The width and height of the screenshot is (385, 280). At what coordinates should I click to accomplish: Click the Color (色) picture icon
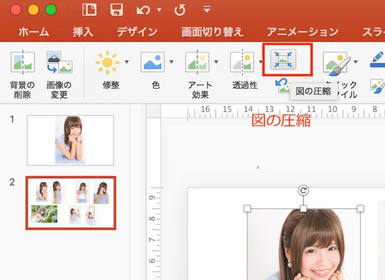[152, 62]
